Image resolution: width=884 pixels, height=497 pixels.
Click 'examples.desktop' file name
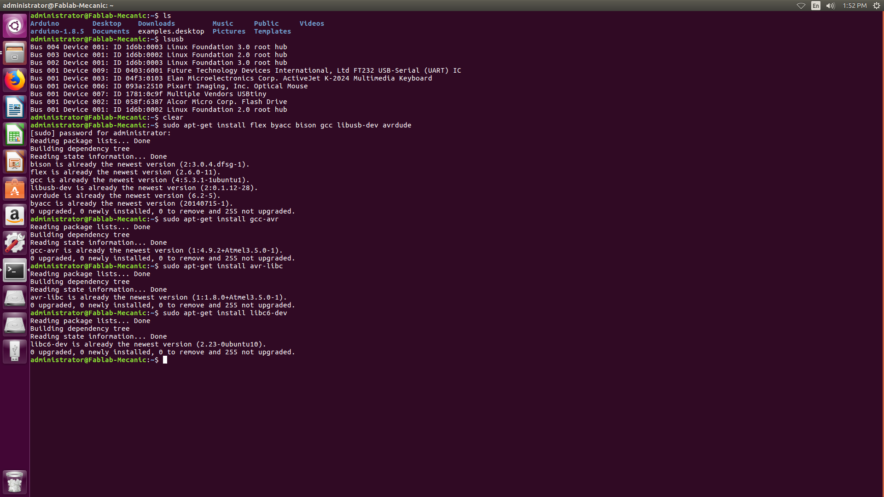[171, 31]
